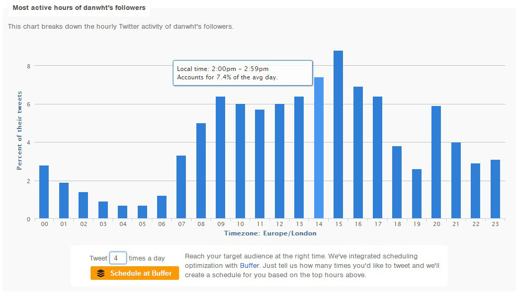The image size is (521, 296).
Task: Click the bar for hour 21
Action: tap(456, 181)
